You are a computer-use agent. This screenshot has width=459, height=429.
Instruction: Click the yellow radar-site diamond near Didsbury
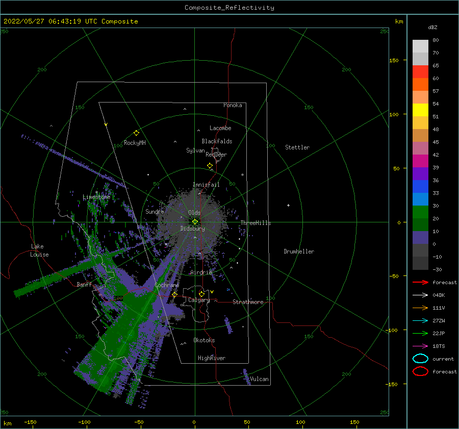(195, 222)
